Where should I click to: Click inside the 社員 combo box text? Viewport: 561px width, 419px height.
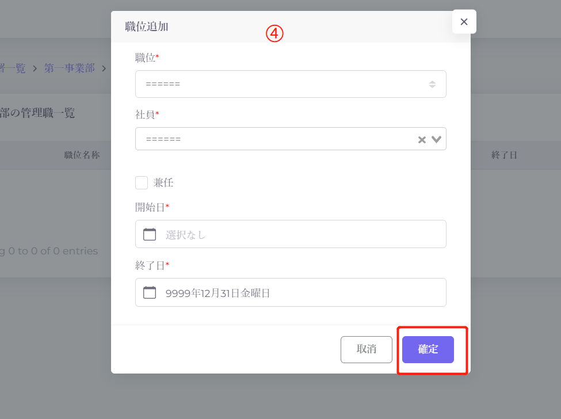pyautogui.click(x=270, y=139)
